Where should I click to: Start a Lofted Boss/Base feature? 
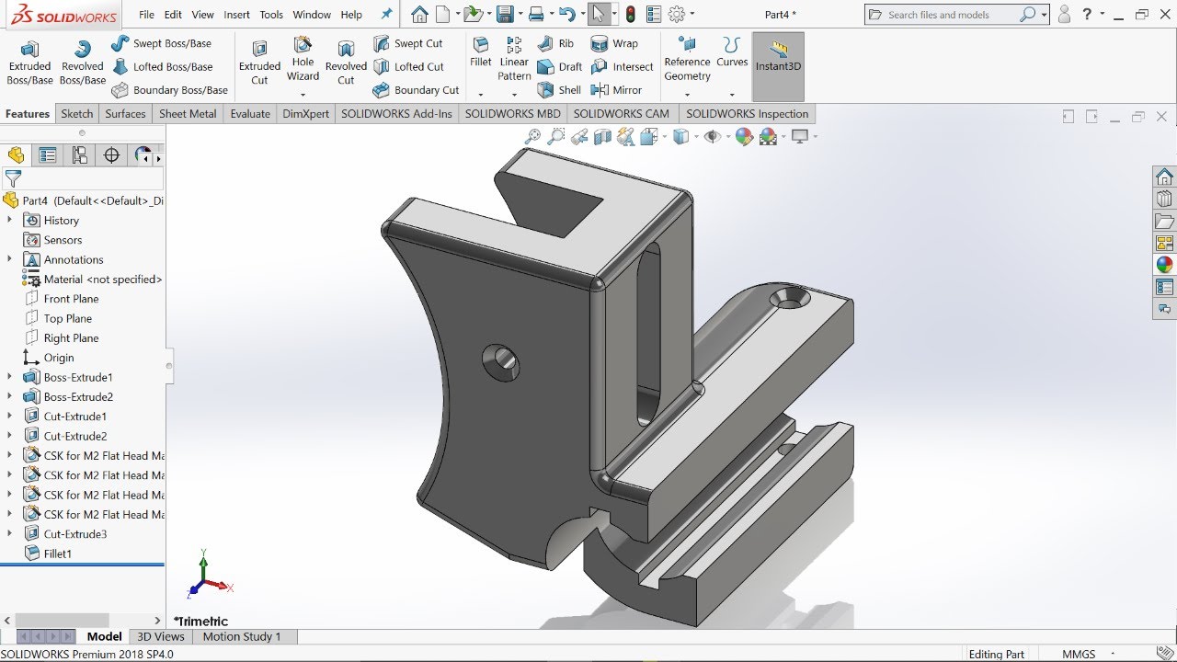pos(163,67)
